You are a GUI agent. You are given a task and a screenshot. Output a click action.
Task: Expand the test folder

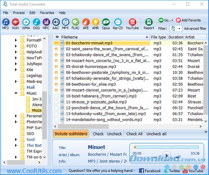[16, 139]
